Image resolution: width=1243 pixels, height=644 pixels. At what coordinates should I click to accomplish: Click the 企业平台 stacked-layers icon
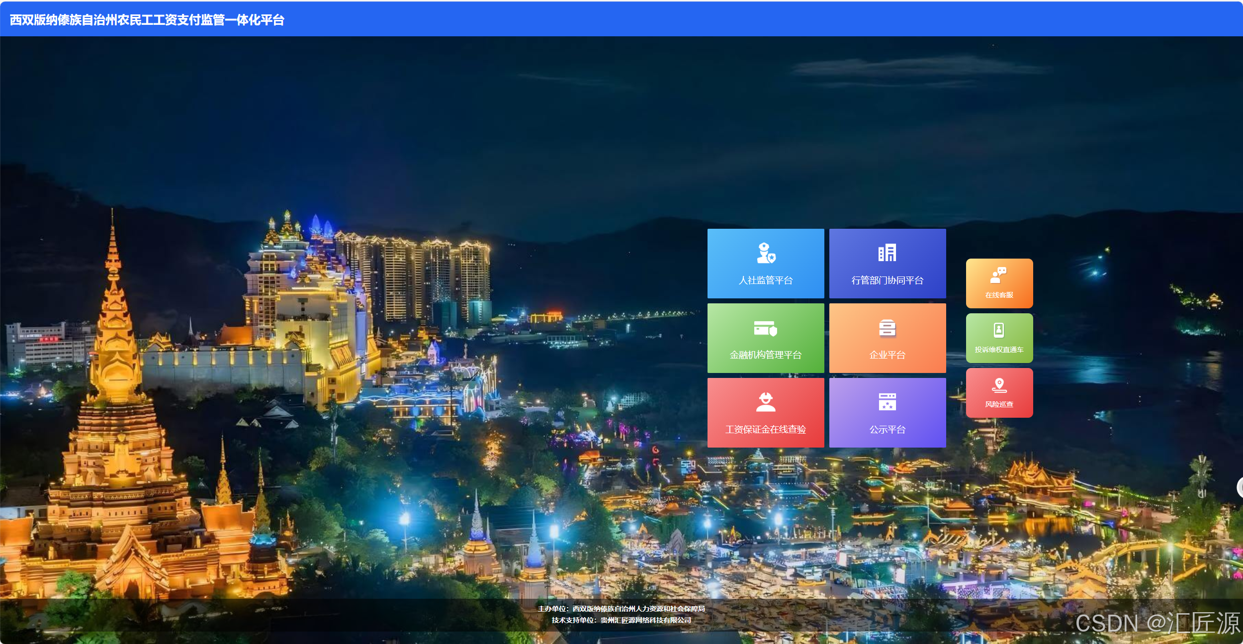pyautogui.click(x=887, y=328)
